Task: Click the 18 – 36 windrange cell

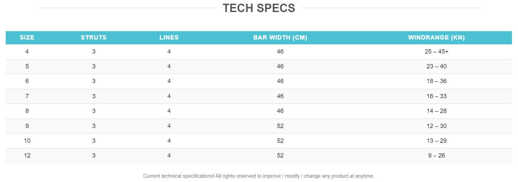Action: [x=436, y=81]
